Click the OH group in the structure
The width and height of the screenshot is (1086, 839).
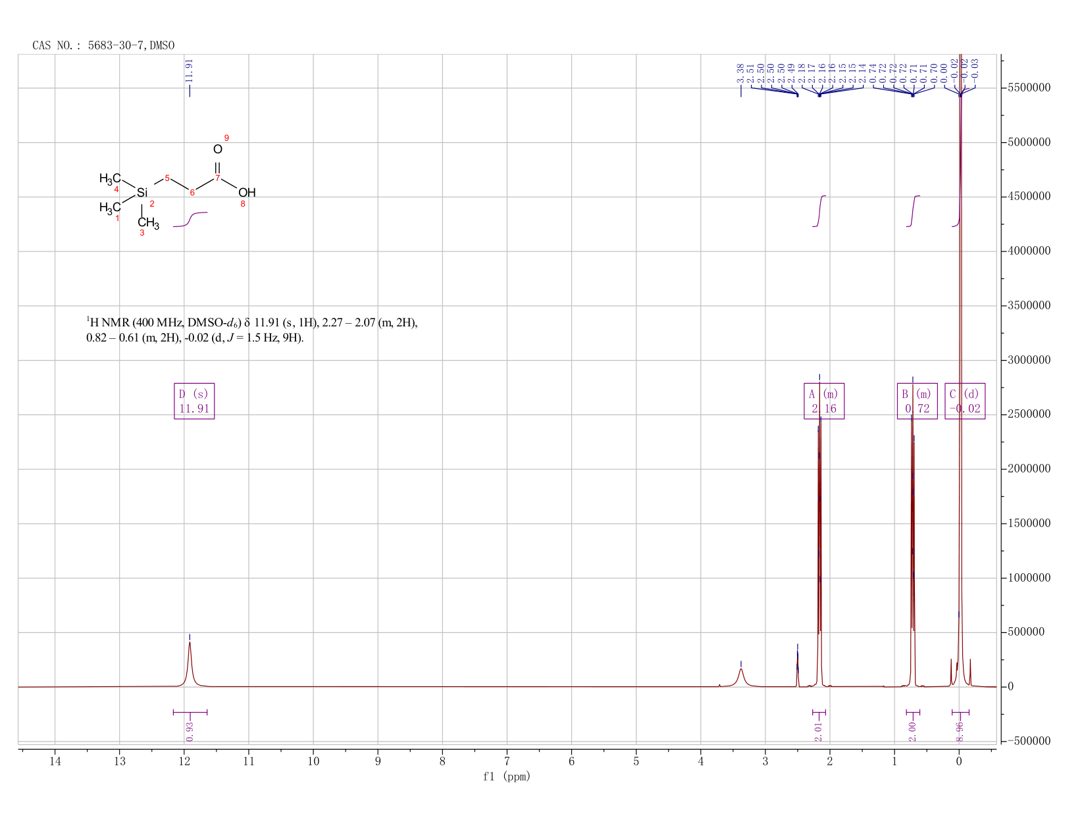pyautogui.click(x=247, y=193)
